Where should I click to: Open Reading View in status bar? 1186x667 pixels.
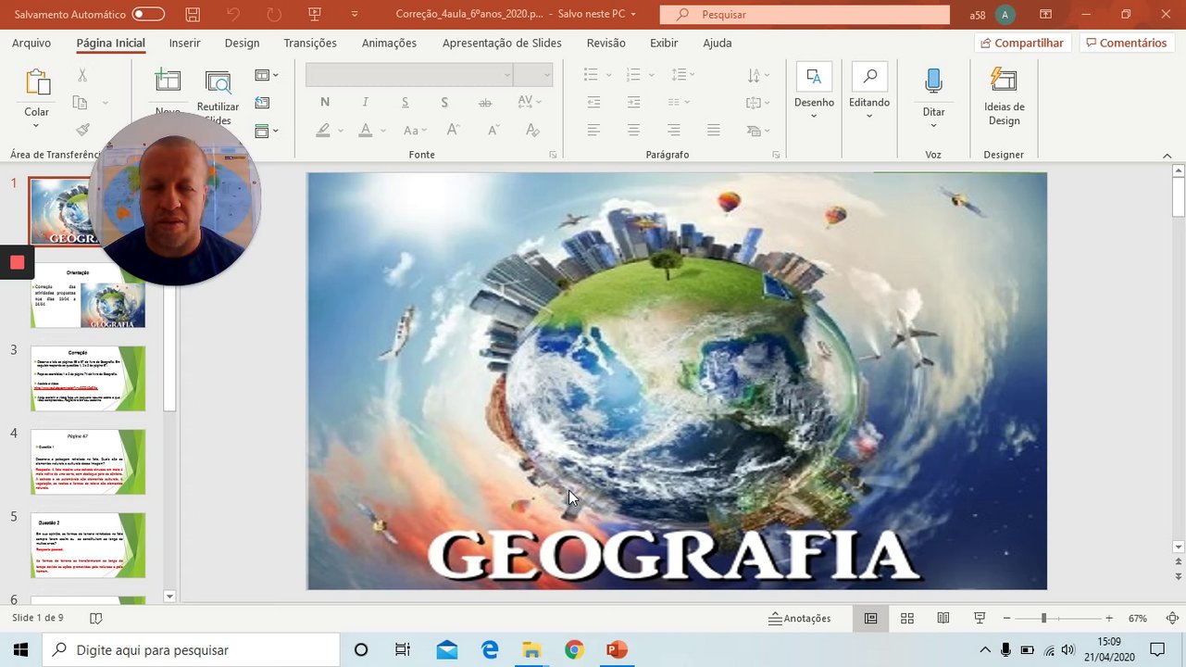click(943, 618)
